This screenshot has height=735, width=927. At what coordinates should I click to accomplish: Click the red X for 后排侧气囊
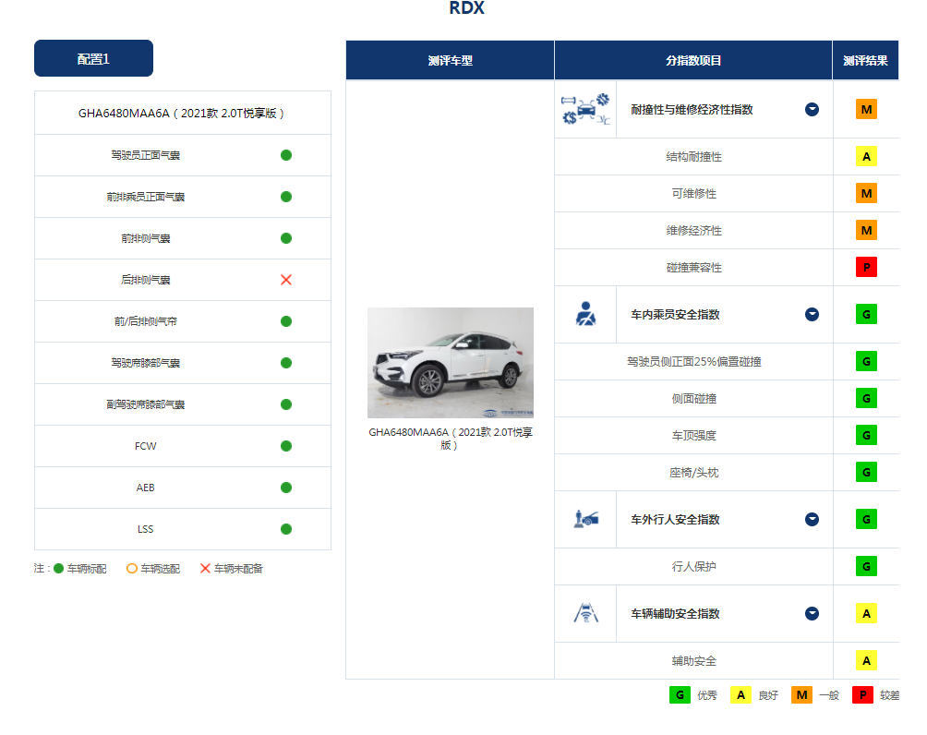(286, 280)
